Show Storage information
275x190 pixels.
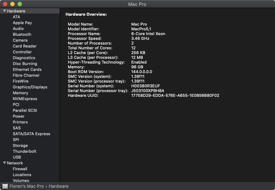20,145
